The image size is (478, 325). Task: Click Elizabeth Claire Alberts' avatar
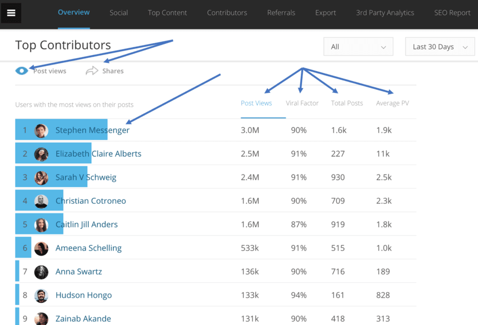41,154
